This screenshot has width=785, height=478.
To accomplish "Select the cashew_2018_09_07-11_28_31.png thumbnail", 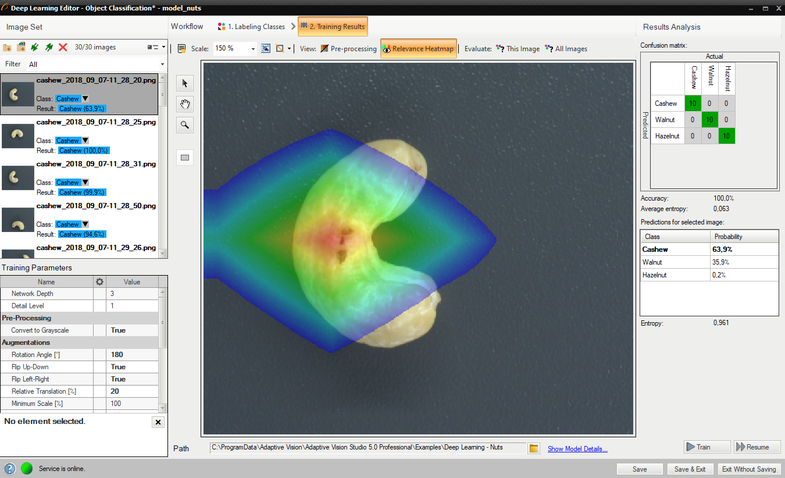I will point(17,177).
